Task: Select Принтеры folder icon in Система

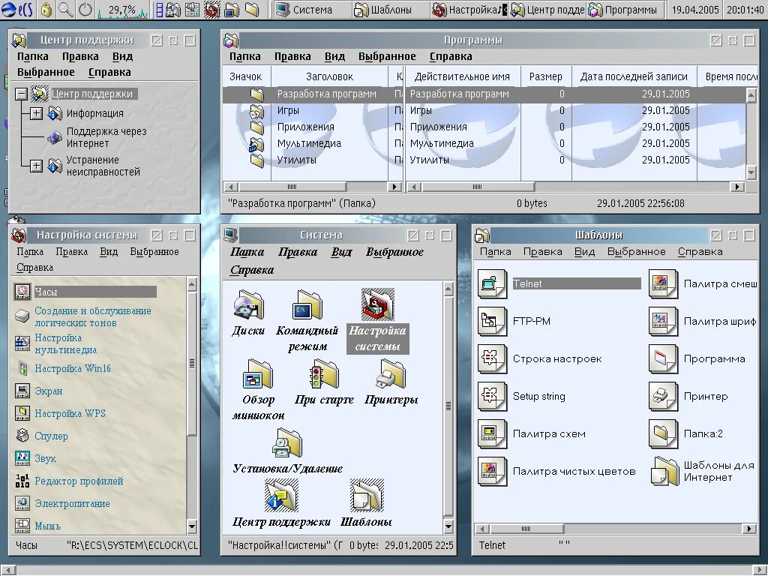Action: tap(391, 373)
